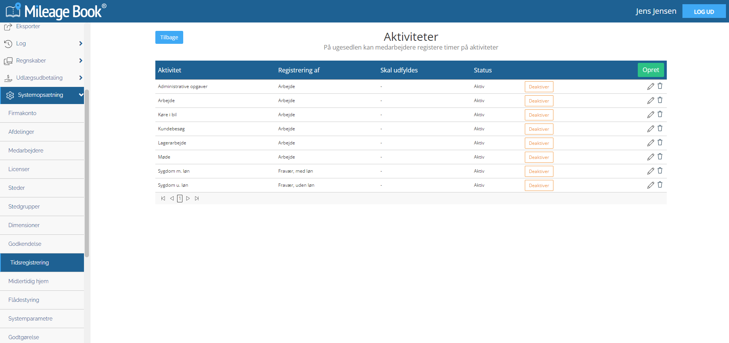The image size is (729, 343).
Task: Click the Tilbage button
Action: [x=169, y=37]
